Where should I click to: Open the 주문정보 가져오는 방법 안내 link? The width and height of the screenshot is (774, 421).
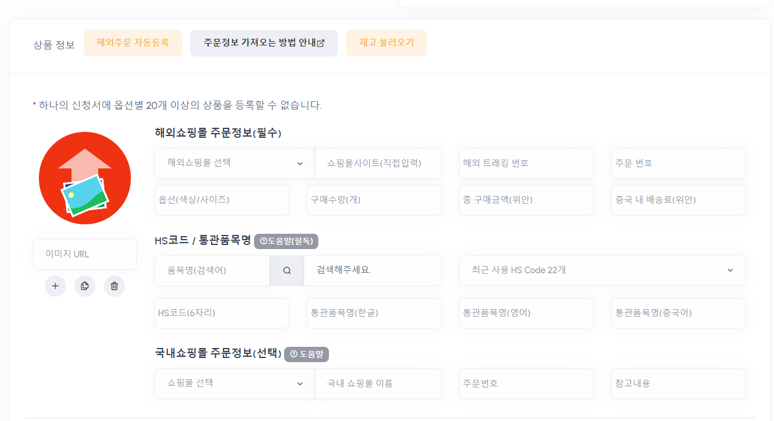(264, 44)
